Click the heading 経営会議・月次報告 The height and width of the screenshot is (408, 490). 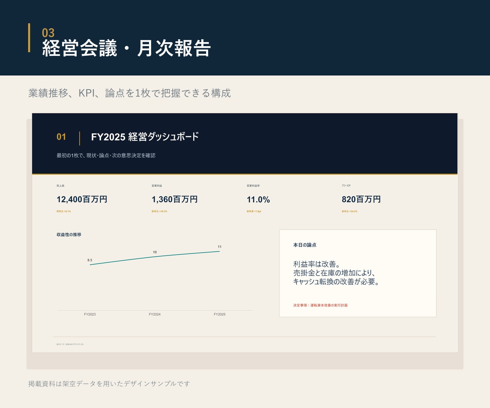127,48
